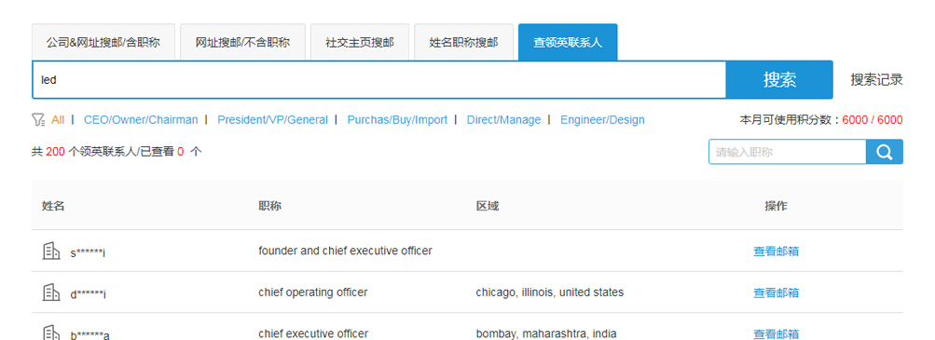This screenshot has height=340, width=935.
Task: Filter by President/VP/General
Action: [272, 120]
